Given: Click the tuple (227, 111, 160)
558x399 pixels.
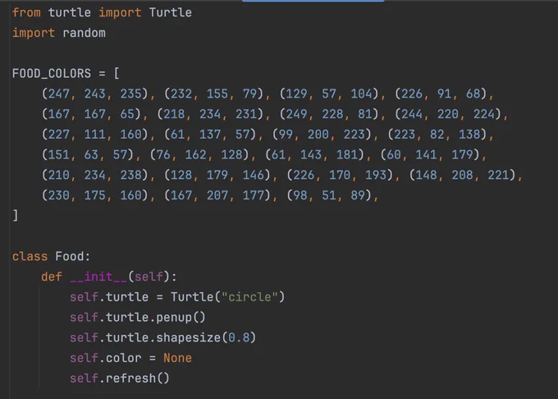Looking at the screenshot, I should coord(94,135).
